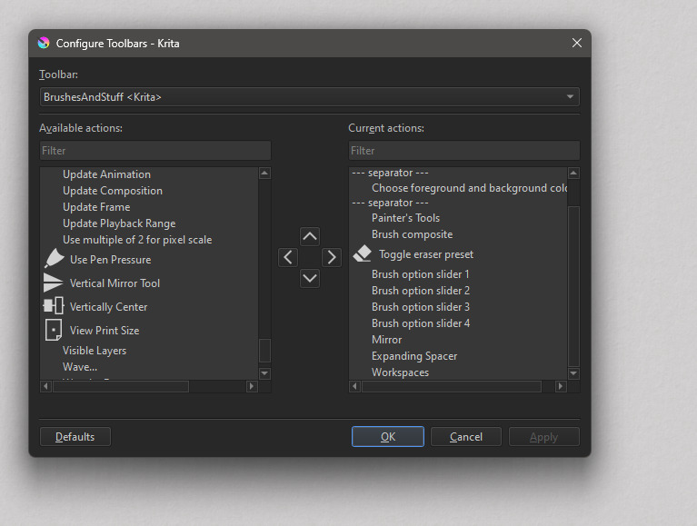The height and width of the screenshot is (526, 697).
Task: Select the Visible Layers action
Action: [95, 351]
